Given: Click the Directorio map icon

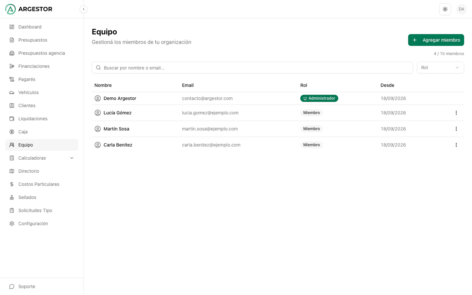Looking at the screenshot, I should [12, 171].
